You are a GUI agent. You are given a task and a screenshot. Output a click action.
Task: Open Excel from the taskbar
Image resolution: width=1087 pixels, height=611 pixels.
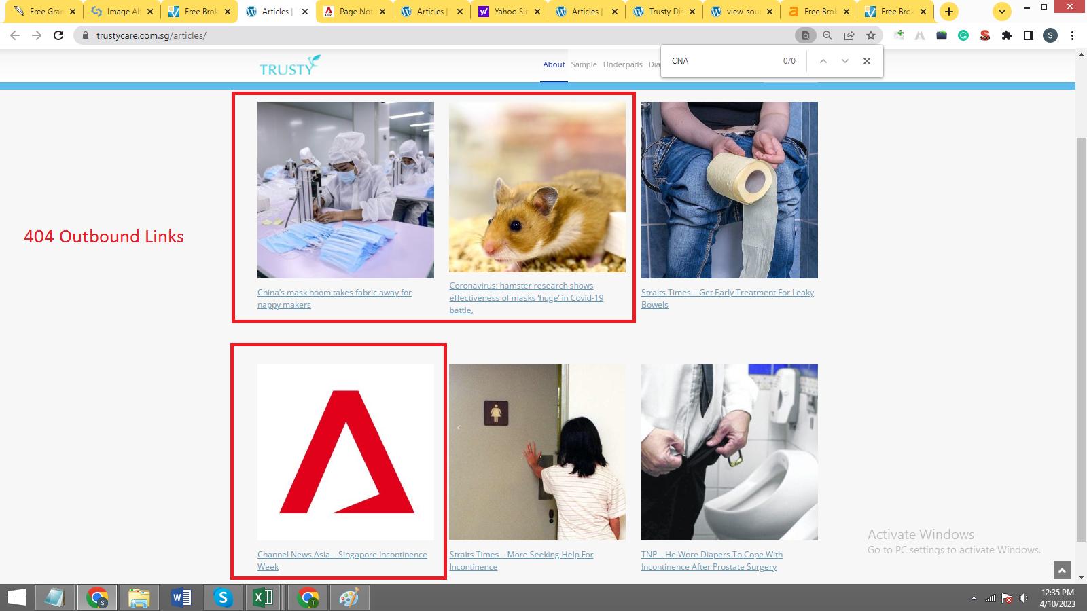(264, 597)
